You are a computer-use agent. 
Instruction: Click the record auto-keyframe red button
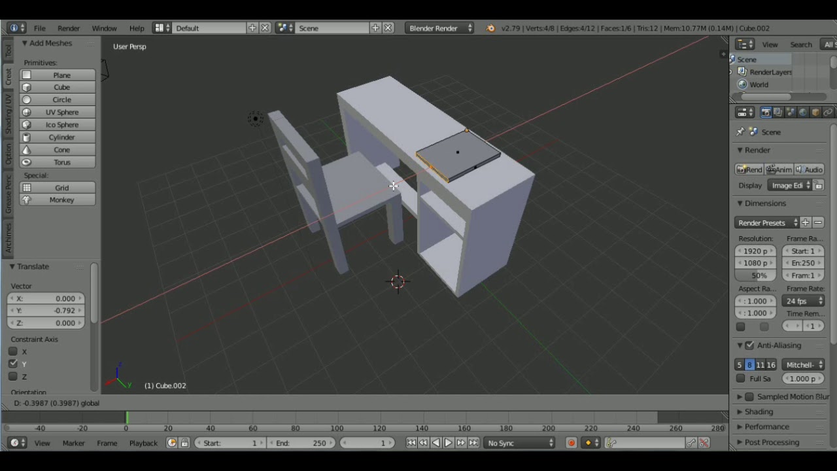571,443
